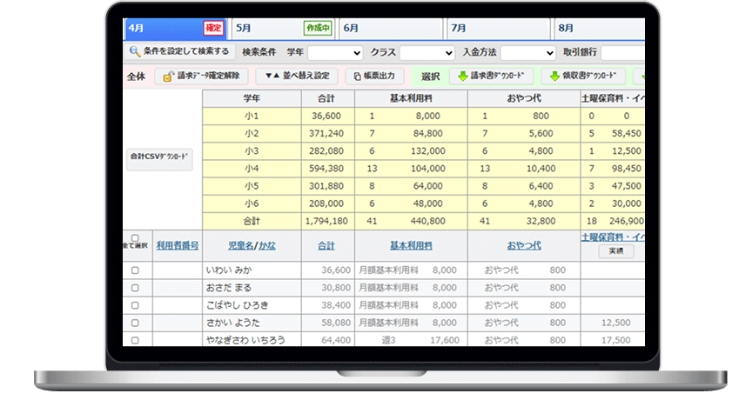Click the 実績 button
Viewport: 752px width, 400px height.
coord(615,251)
